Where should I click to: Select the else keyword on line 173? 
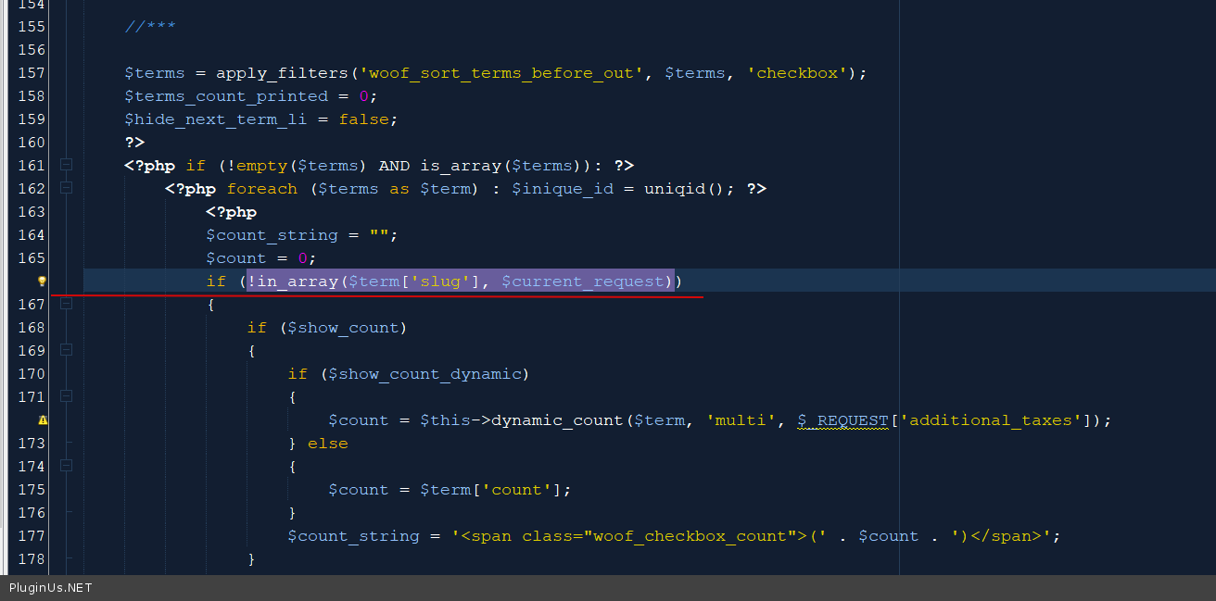pos(328,444)
